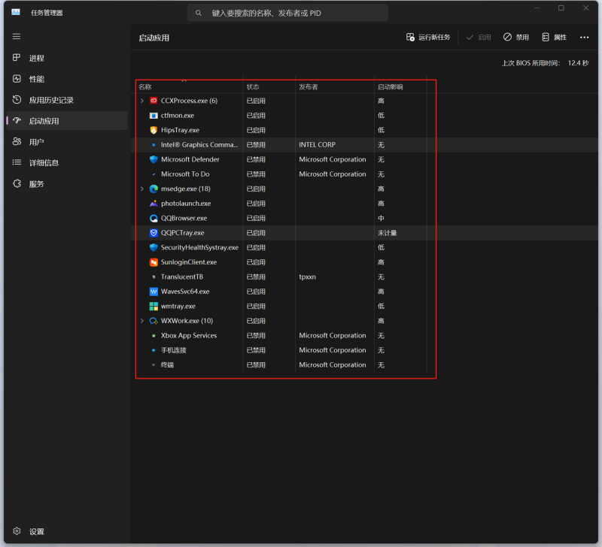The width and height of the screenshot is (602, 547).
Task: Select the TranslucentTB name text
Action: coord(182,277)
